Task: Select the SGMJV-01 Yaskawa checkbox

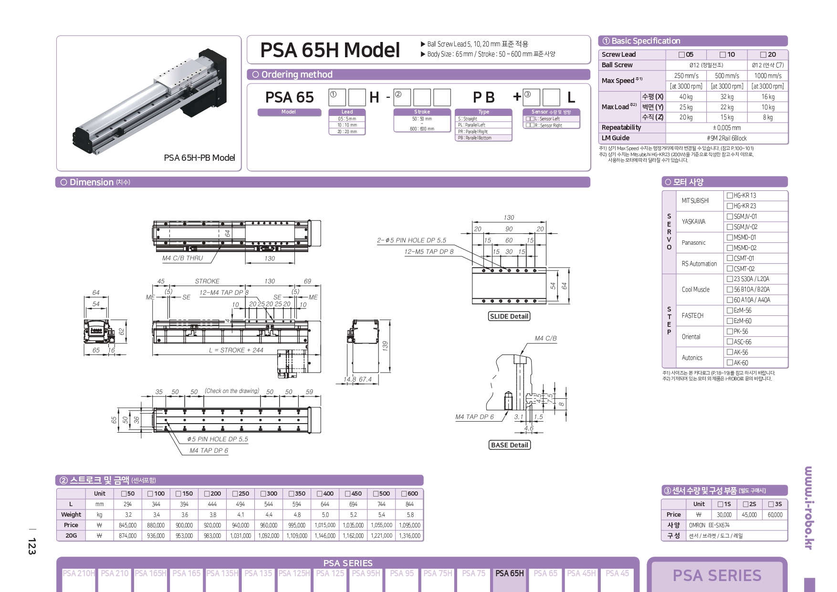Action: pos(730,216)
